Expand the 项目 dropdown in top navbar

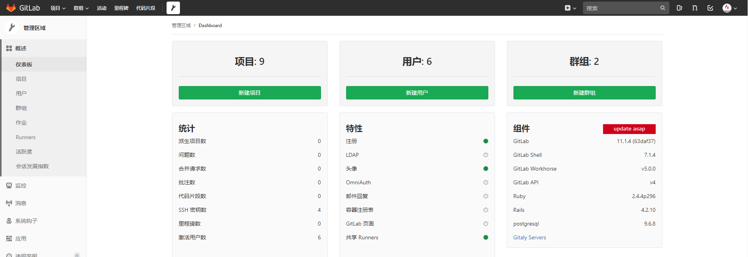(x=58, y=8)
